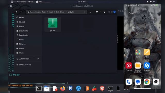Open Burp Suite icon in dock
The image size is (165, 93).
tap(86, 88)
